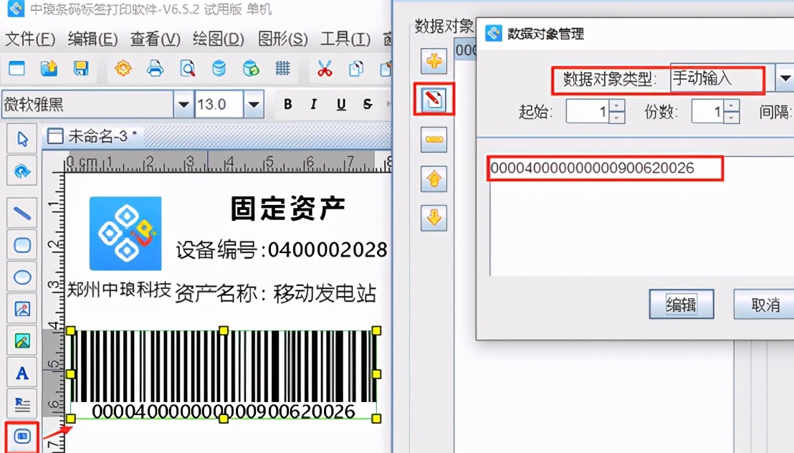Open the font size dropdown

tap(254, 104)
